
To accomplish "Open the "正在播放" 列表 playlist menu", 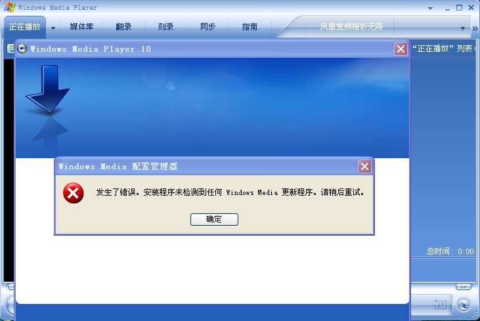I will tap(444, 49).
